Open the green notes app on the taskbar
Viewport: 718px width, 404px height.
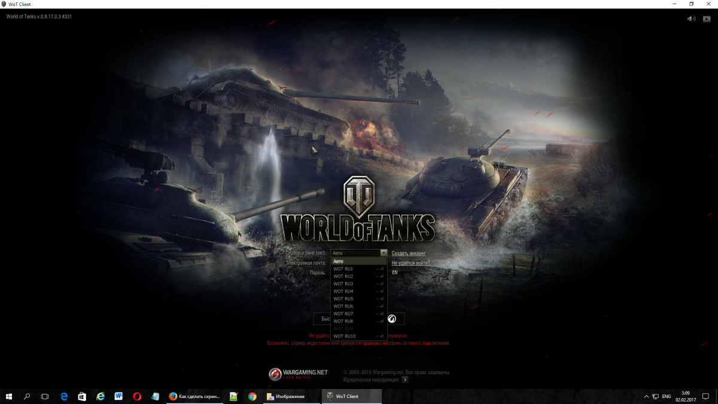click(x=233, y=396)
